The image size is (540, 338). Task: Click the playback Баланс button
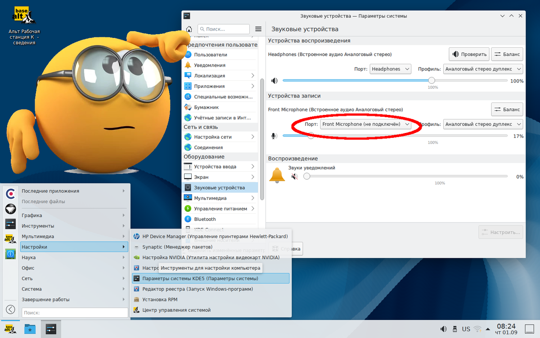point(507,54)
